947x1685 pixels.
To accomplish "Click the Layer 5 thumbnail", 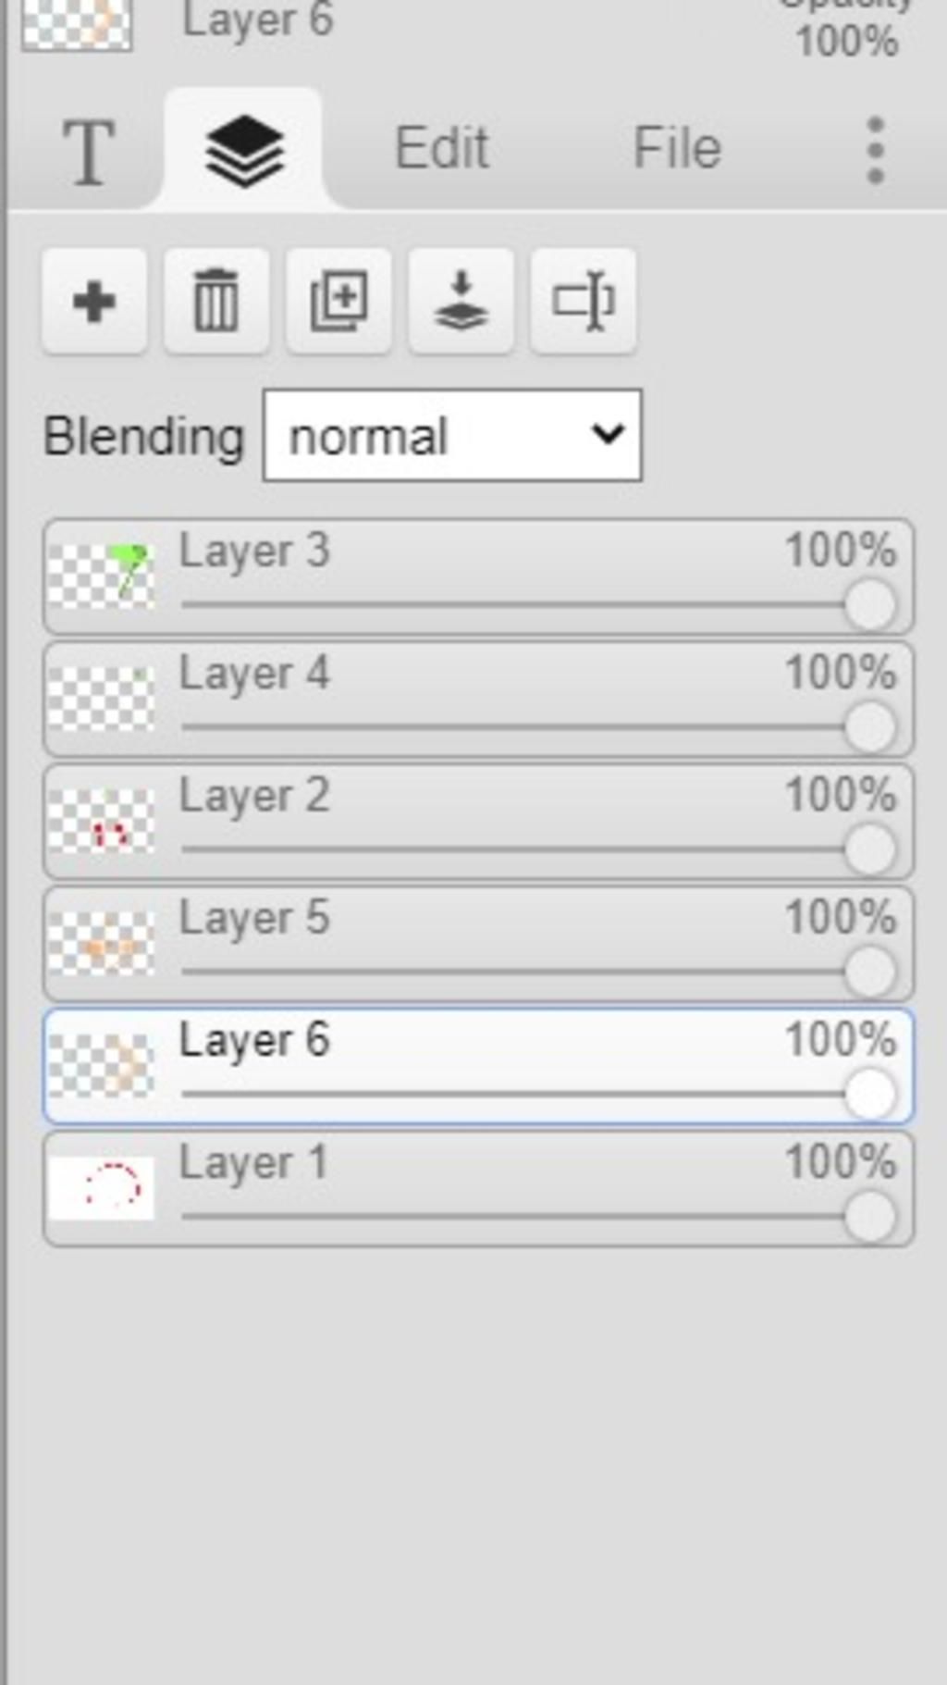I will pos(101,944).
